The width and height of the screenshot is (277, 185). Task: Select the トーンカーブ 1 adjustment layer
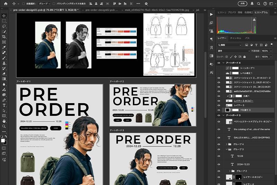point(247,68)
